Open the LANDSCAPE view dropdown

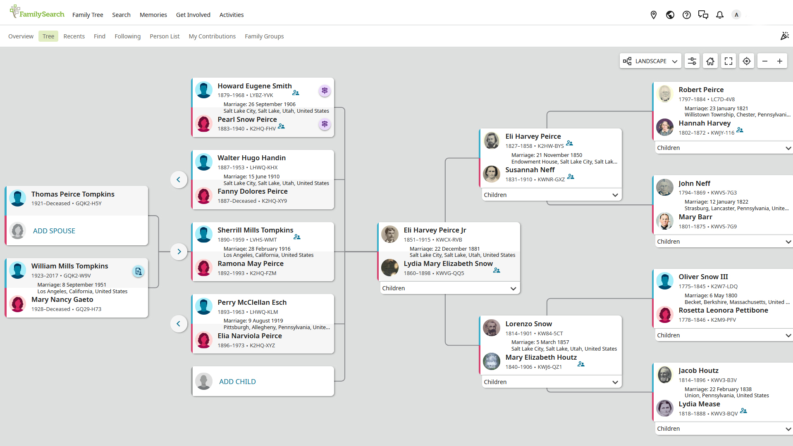click(650, 61)
